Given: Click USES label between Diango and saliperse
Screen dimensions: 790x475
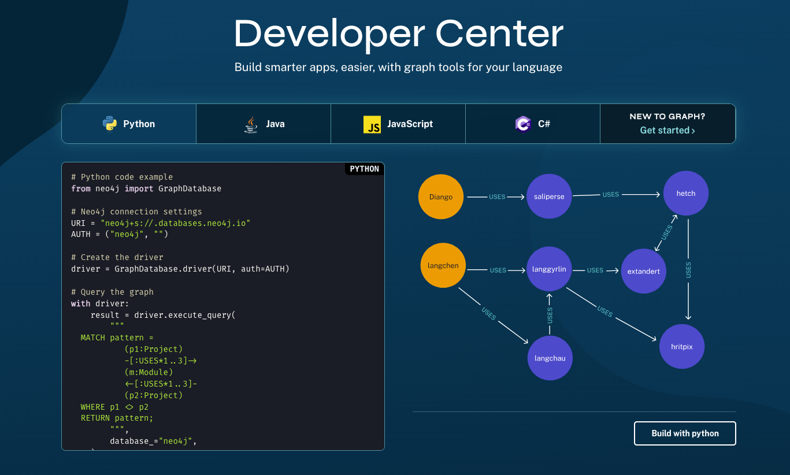Looking at the screenshot, I should (x=497, y=197).
